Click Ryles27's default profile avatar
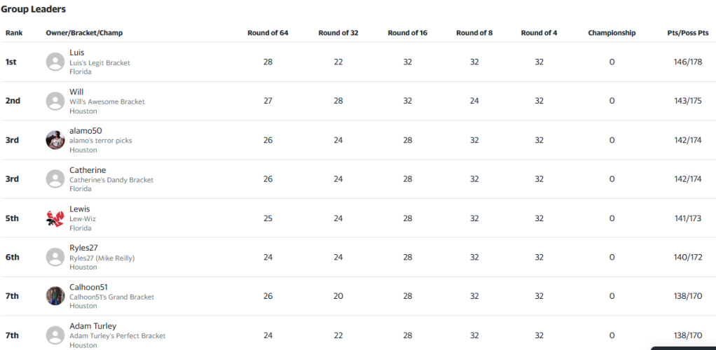This screenshot has height=350, width=716. (x=55, y=257)
